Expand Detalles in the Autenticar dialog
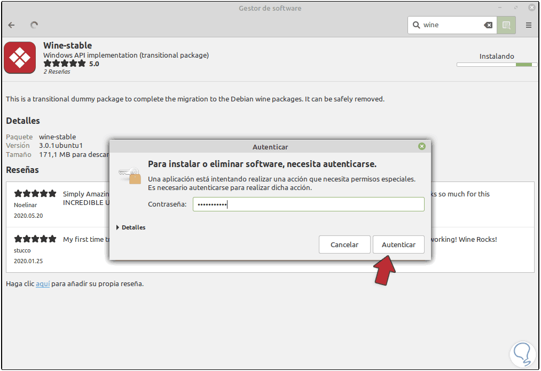541x371 pixels. [131, 227]
